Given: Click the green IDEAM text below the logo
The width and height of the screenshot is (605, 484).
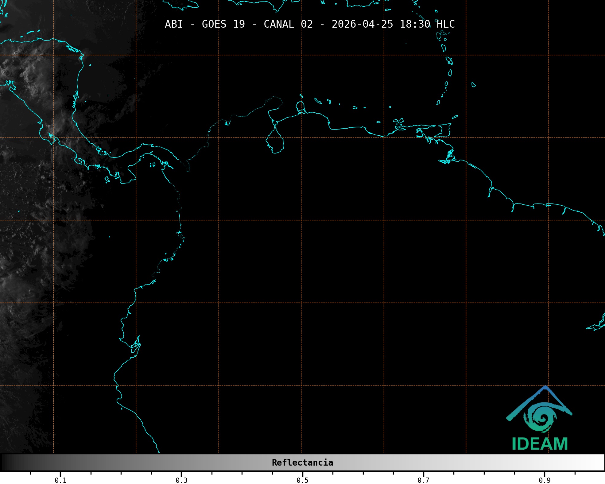Looking at the screenshot, I should pyautogui.click(x=540, y=444).
